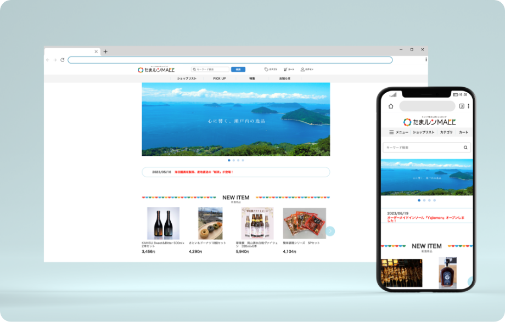The width and height of the screenshot is (505, 322).
Task: Open the phone browser tab counter
Action: tap(462, 106)
